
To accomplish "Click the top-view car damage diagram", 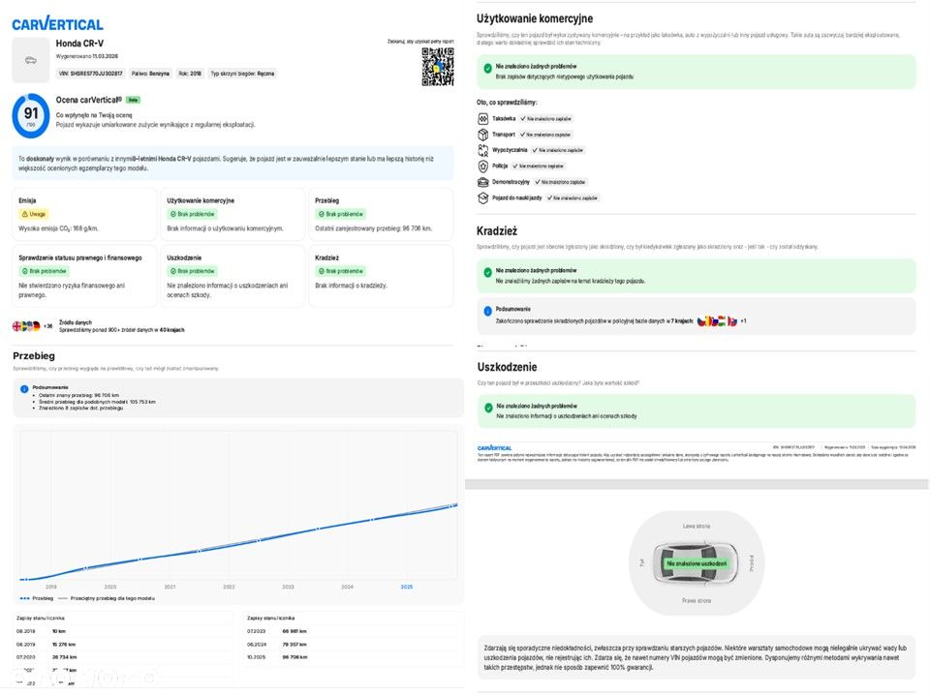I will [x=697, y=563].
